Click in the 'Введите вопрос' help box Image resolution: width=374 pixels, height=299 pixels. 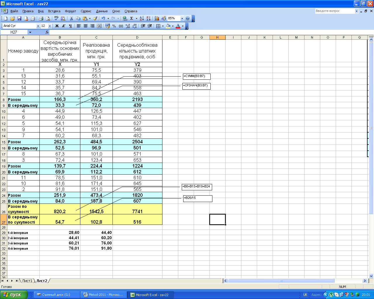335,11
